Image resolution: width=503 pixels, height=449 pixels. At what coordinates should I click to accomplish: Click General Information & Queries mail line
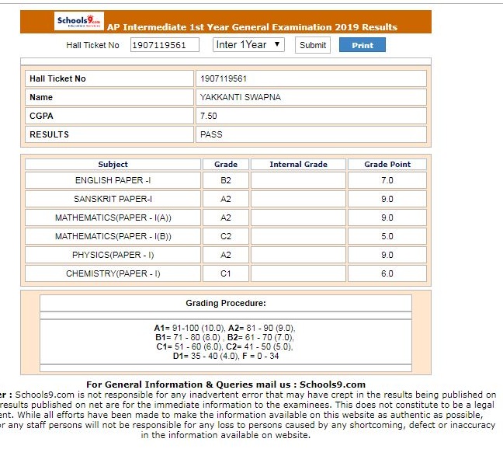(x=226, y=385)
